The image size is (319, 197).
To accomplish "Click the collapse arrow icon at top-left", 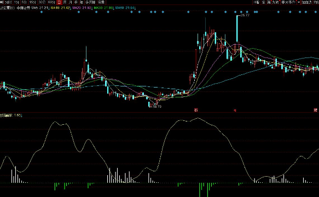I will [2, 2].
